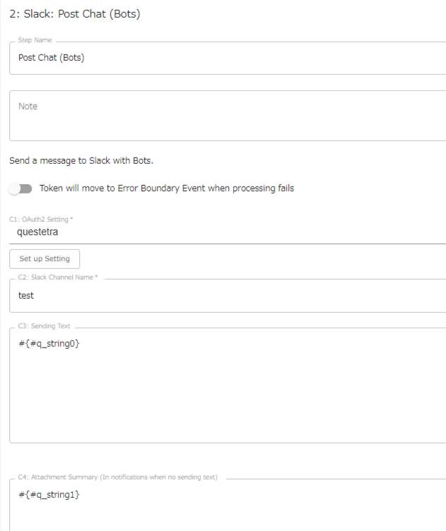This screenshot has height=531, width=446.
Task: Place cursor on "Post Chat (Bots)" step name text
Action: coord(51,58)
